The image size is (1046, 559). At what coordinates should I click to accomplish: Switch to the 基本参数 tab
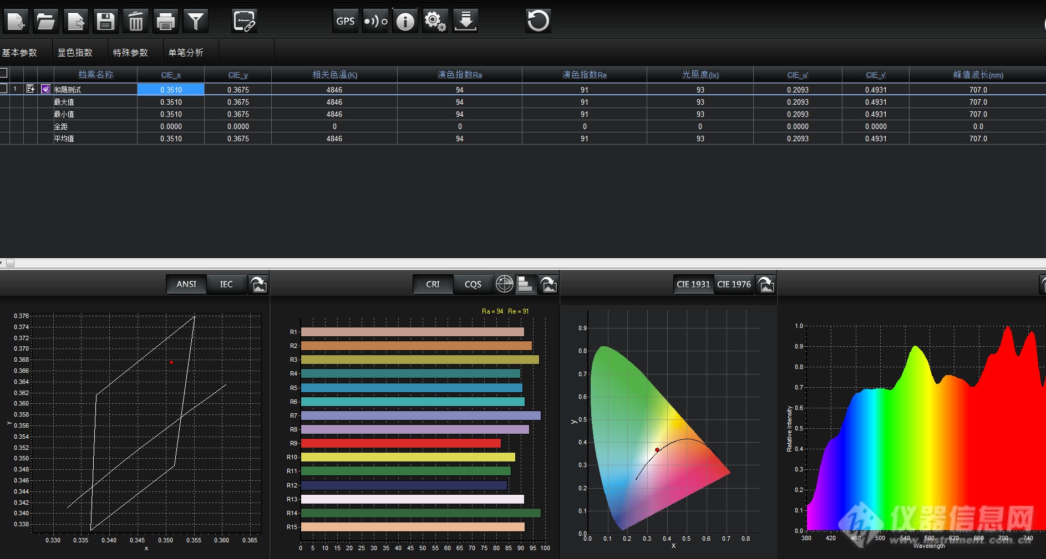(x=19, y=53)
